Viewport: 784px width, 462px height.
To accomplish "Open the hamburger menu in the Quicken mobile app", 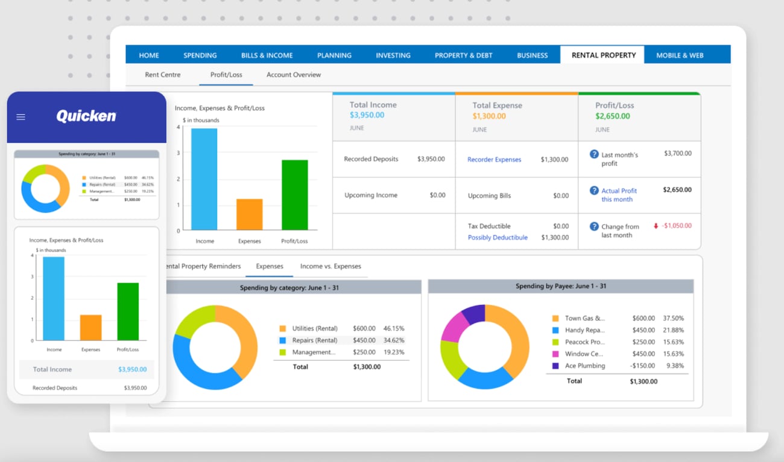I will click(x=21, y=117).
